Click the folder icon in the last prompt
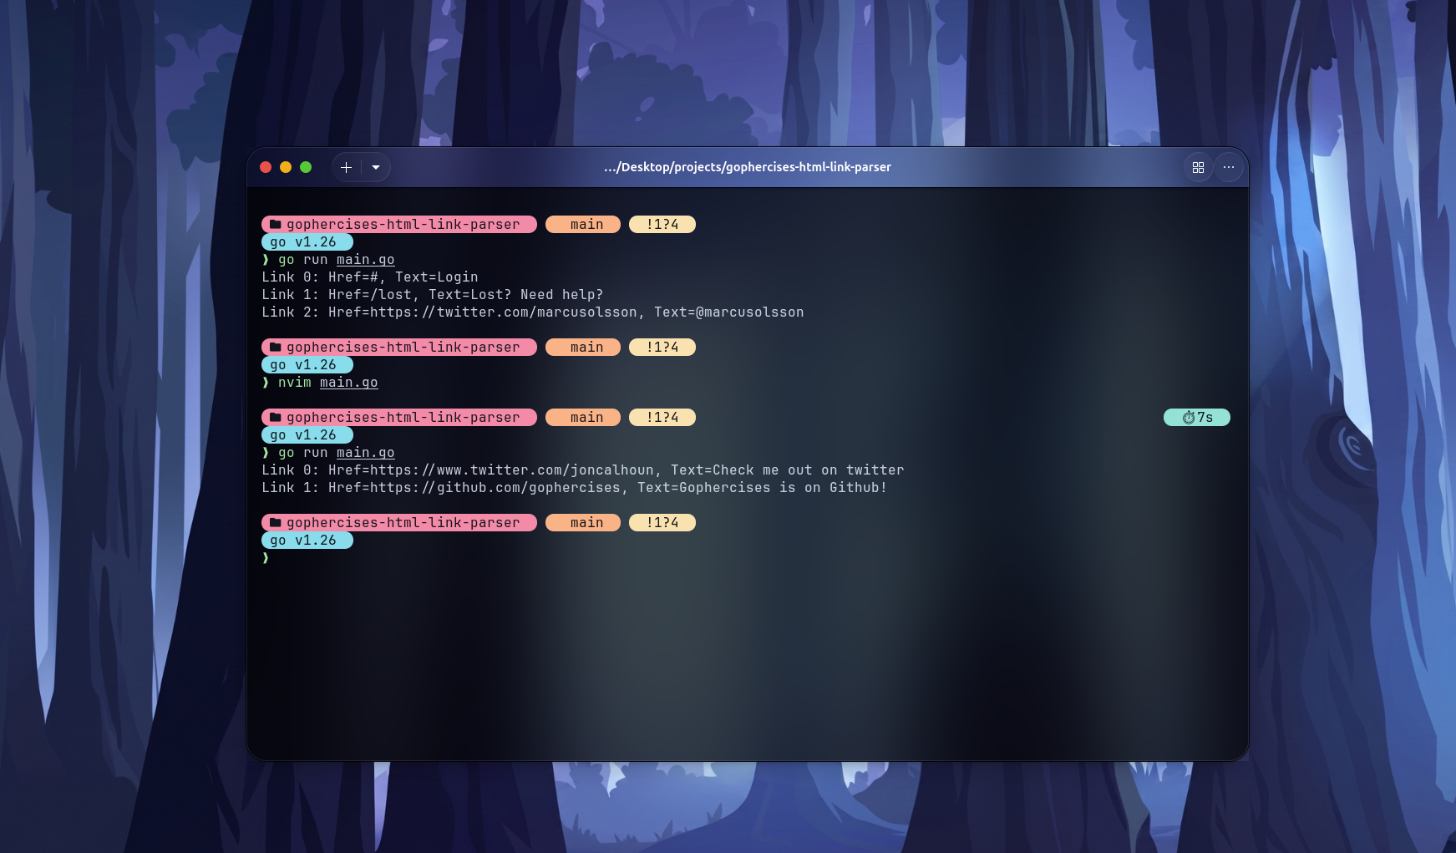1456x853 pixels. [x=275, y=522]
